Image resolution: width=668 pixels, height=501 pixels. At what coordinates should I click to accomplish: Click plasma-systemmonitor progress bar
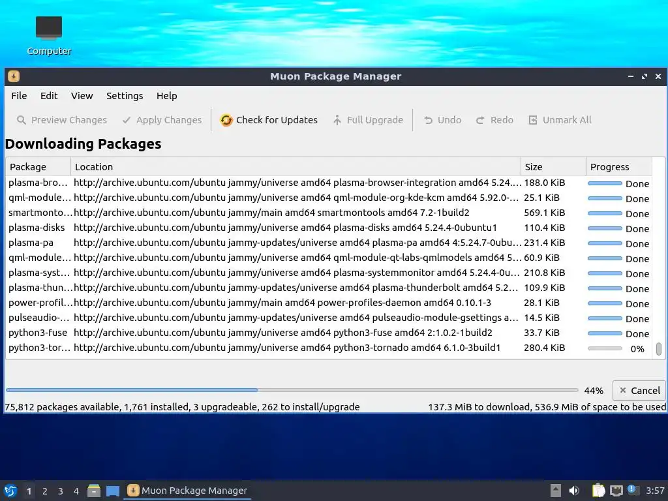point(605,273)
